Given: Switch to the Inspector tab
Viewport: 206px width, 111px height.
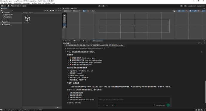Looking at the screenshot, I should coord(87,41).
